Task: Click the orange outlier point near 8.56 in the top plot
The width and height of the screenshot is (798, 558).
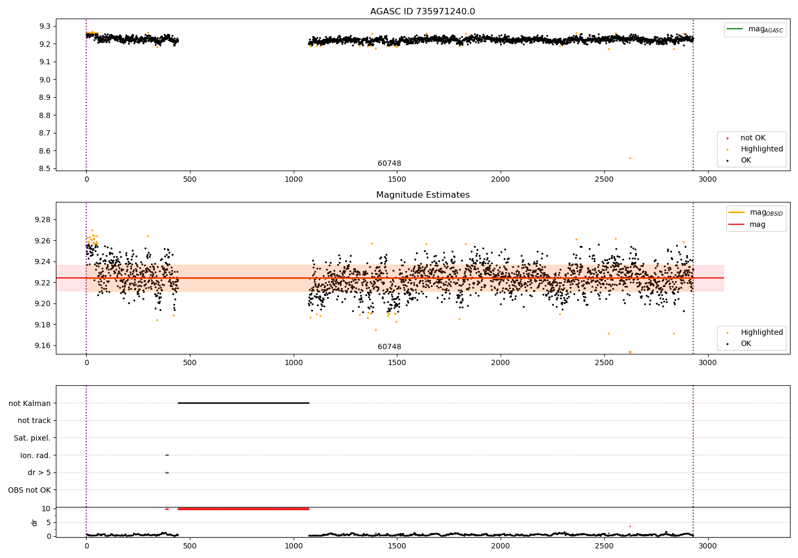Action: point(630,158)
